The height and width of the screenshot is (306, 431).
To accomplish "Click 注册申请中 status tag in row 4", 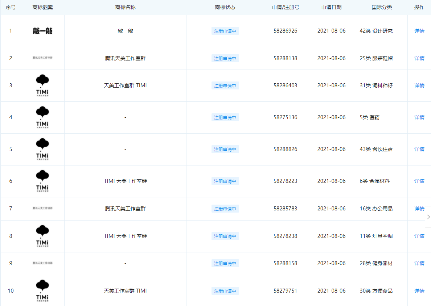I will (x=225, y=117).
